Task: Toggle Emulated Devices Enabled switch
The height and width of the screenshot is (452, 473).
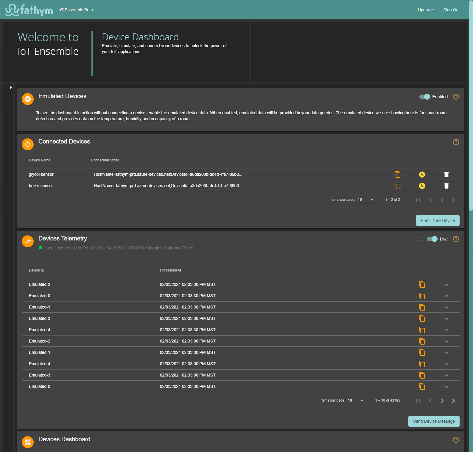Action: click(424, 97)
